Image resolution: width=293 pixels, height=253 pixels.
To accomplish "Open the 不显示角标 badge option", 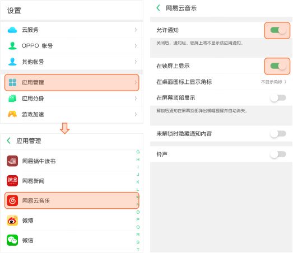I will (273, 82).
